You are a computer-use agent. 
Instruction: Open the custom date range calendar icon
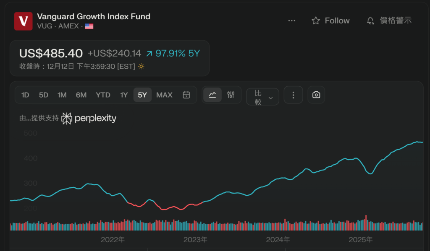point(186,95)
